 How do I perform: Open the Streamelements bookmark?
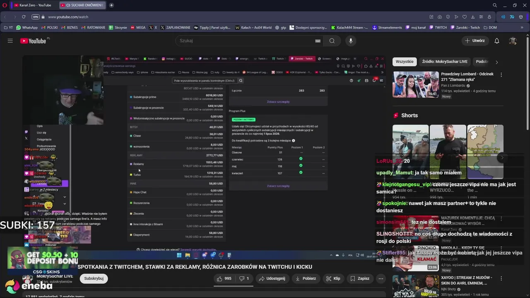tap(387, 28)
